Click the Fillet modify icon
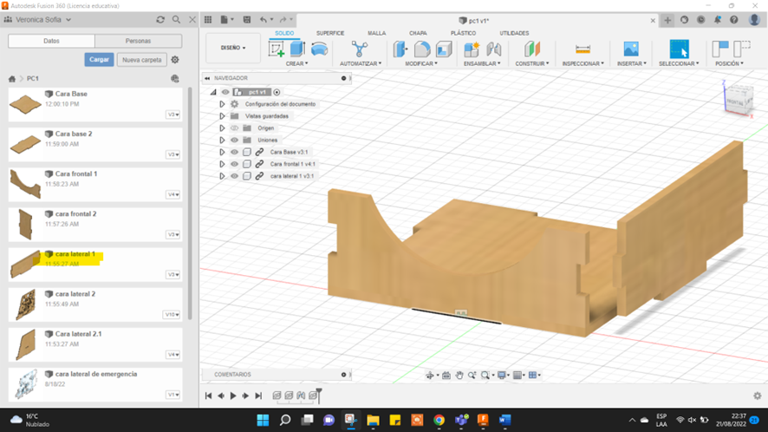 422,49
